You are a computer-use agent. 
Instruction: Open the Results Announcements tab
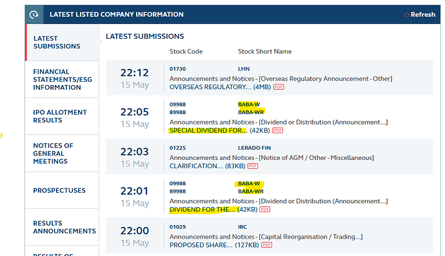62,227
